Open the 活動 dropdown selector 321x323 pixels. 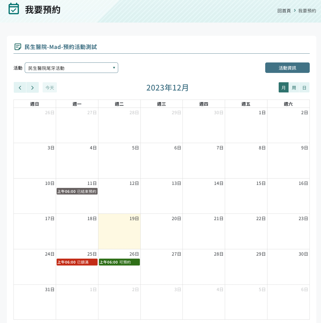pos(71,68)
